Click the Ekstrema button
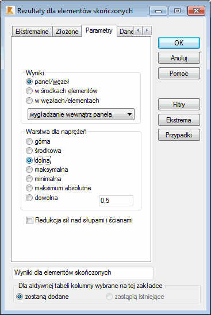Image resolution: width=211 pixels, height=315 pixels. (x=179, y=120)
